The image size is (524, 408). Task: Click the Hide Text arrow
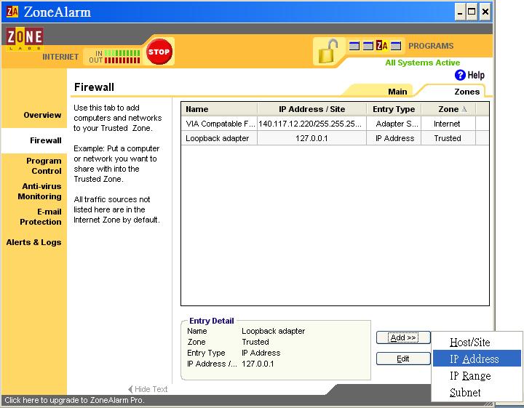click(x=130, y=389)
